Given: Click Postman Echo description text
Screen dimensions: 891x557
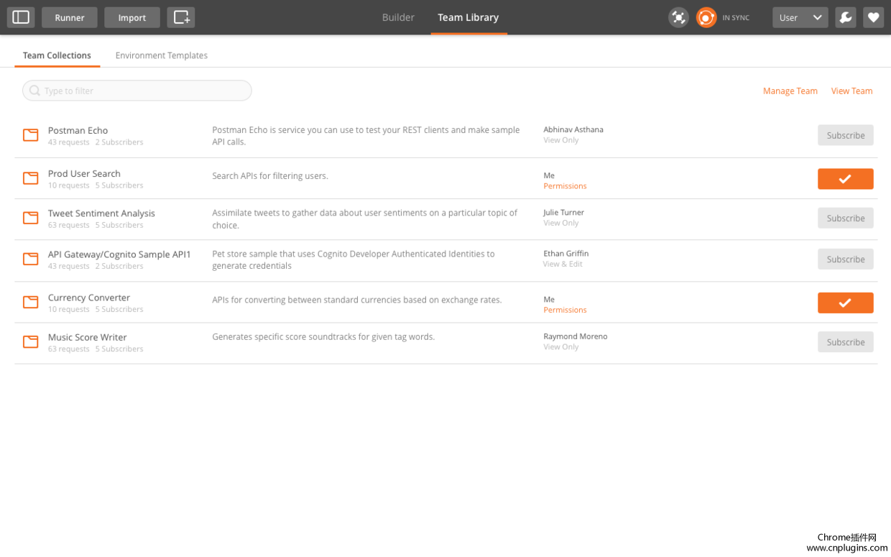Looking at the screenshot, I should pos(366,136).
